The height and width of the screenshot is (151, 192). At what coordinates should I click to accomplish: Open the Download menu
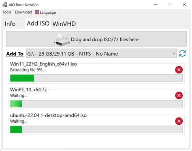(x=23, y=12)
